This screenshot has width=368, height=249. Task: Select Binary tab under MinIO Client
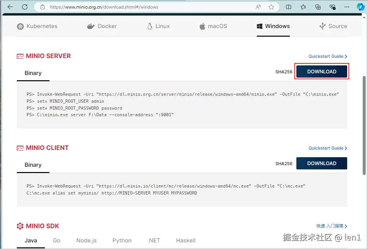click(33, 165)
